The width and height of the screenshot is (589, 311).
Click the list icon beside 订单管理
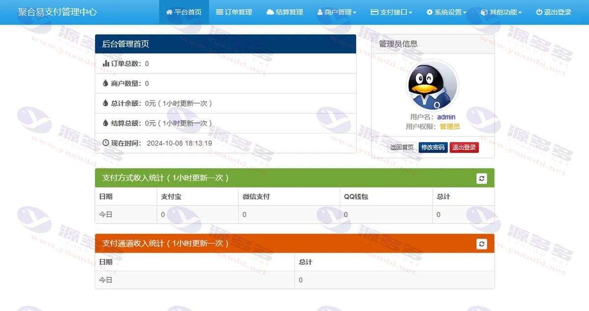[x=219, y=12]
